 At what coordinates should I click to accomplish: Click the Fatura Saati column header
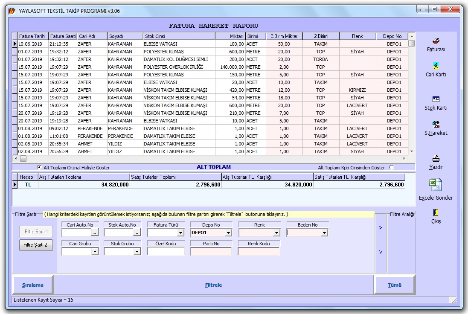63,36
